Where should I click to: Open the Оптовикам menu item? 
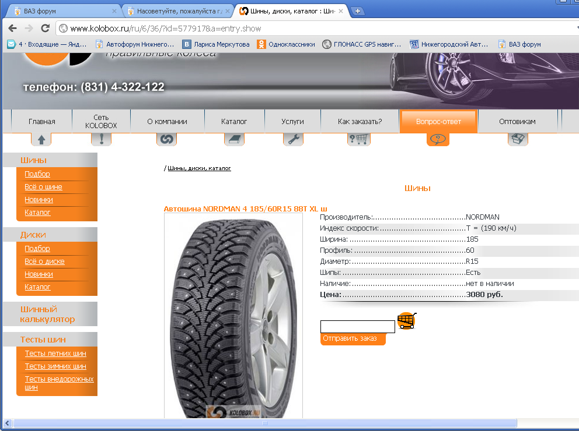[517, 121]
